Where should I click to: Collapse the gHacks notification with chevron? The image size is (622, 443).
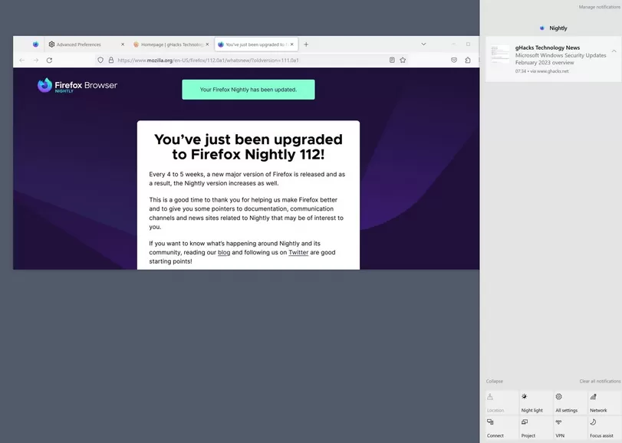[614, 51]
